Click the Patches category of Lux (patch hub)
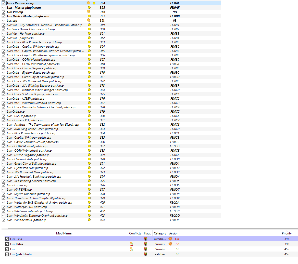 coord(160,254)
